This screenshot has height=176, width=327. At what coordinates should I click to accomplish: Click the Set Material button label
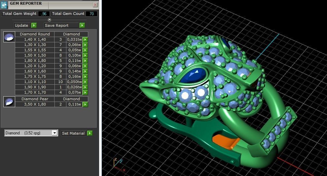pos(73,133)
